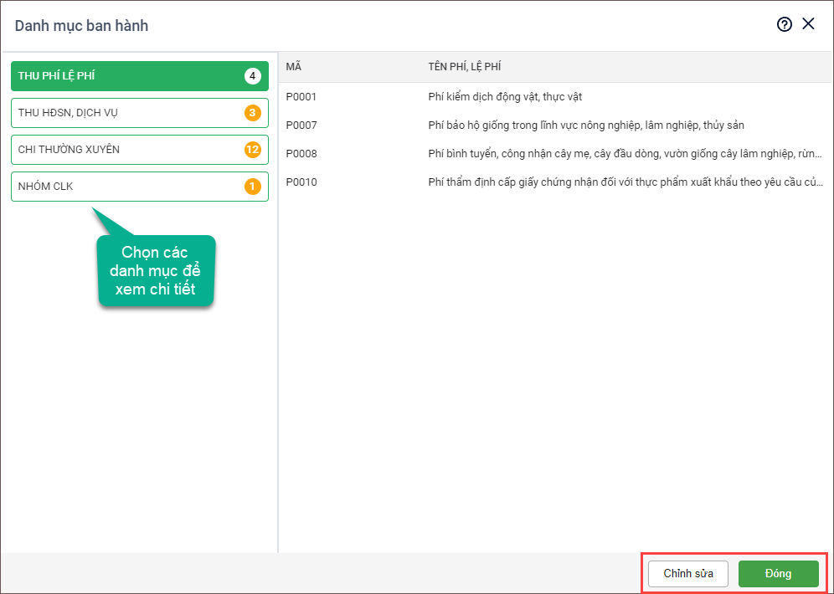Image resolution: width=834 pixels, height=594 pixels.
Task: Select row with code P0001
Action: tap(301, 97)
